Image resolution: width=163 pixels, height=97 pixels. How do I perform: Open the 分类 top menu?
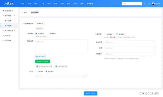(x=29, y=4)
